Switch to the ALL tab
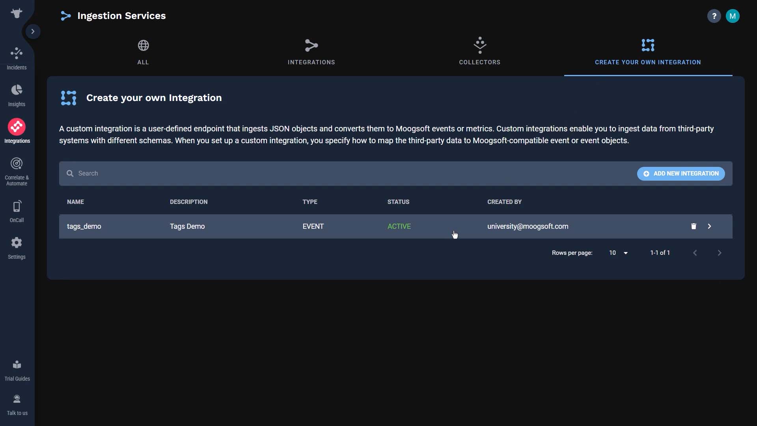 click(x=143, y=52)
